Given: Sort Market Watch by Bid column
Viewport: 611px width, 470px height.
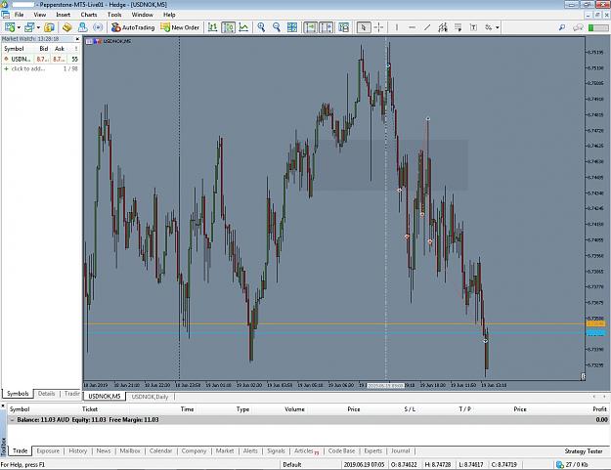Looking at the screenshot, I should (44, 49).
